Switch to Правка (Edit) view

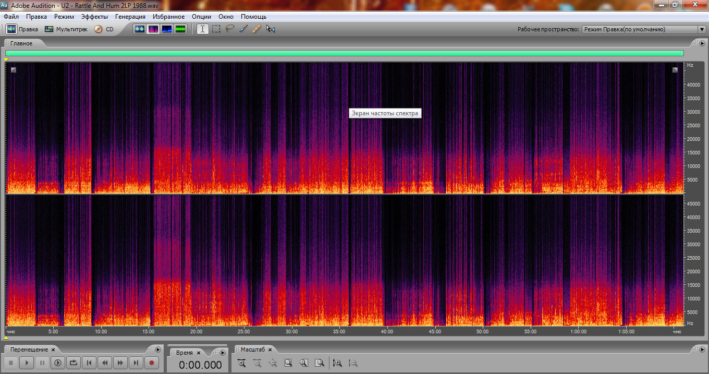pos(22,29)
